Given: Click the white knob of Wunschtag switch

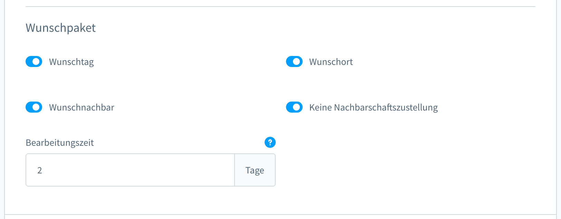Looking at the screenshot, I should 36,61.
